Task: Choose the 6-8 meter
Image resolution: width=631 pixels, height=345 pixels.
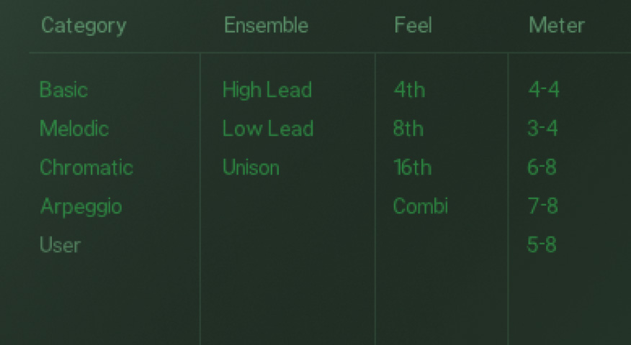Action: pos(542,168)
